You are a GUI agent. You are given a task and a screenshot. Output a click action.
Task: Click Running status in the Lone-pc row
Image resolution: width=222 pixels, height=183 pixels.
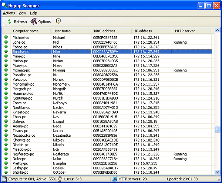pyautogui.click(x=180, y=42)
